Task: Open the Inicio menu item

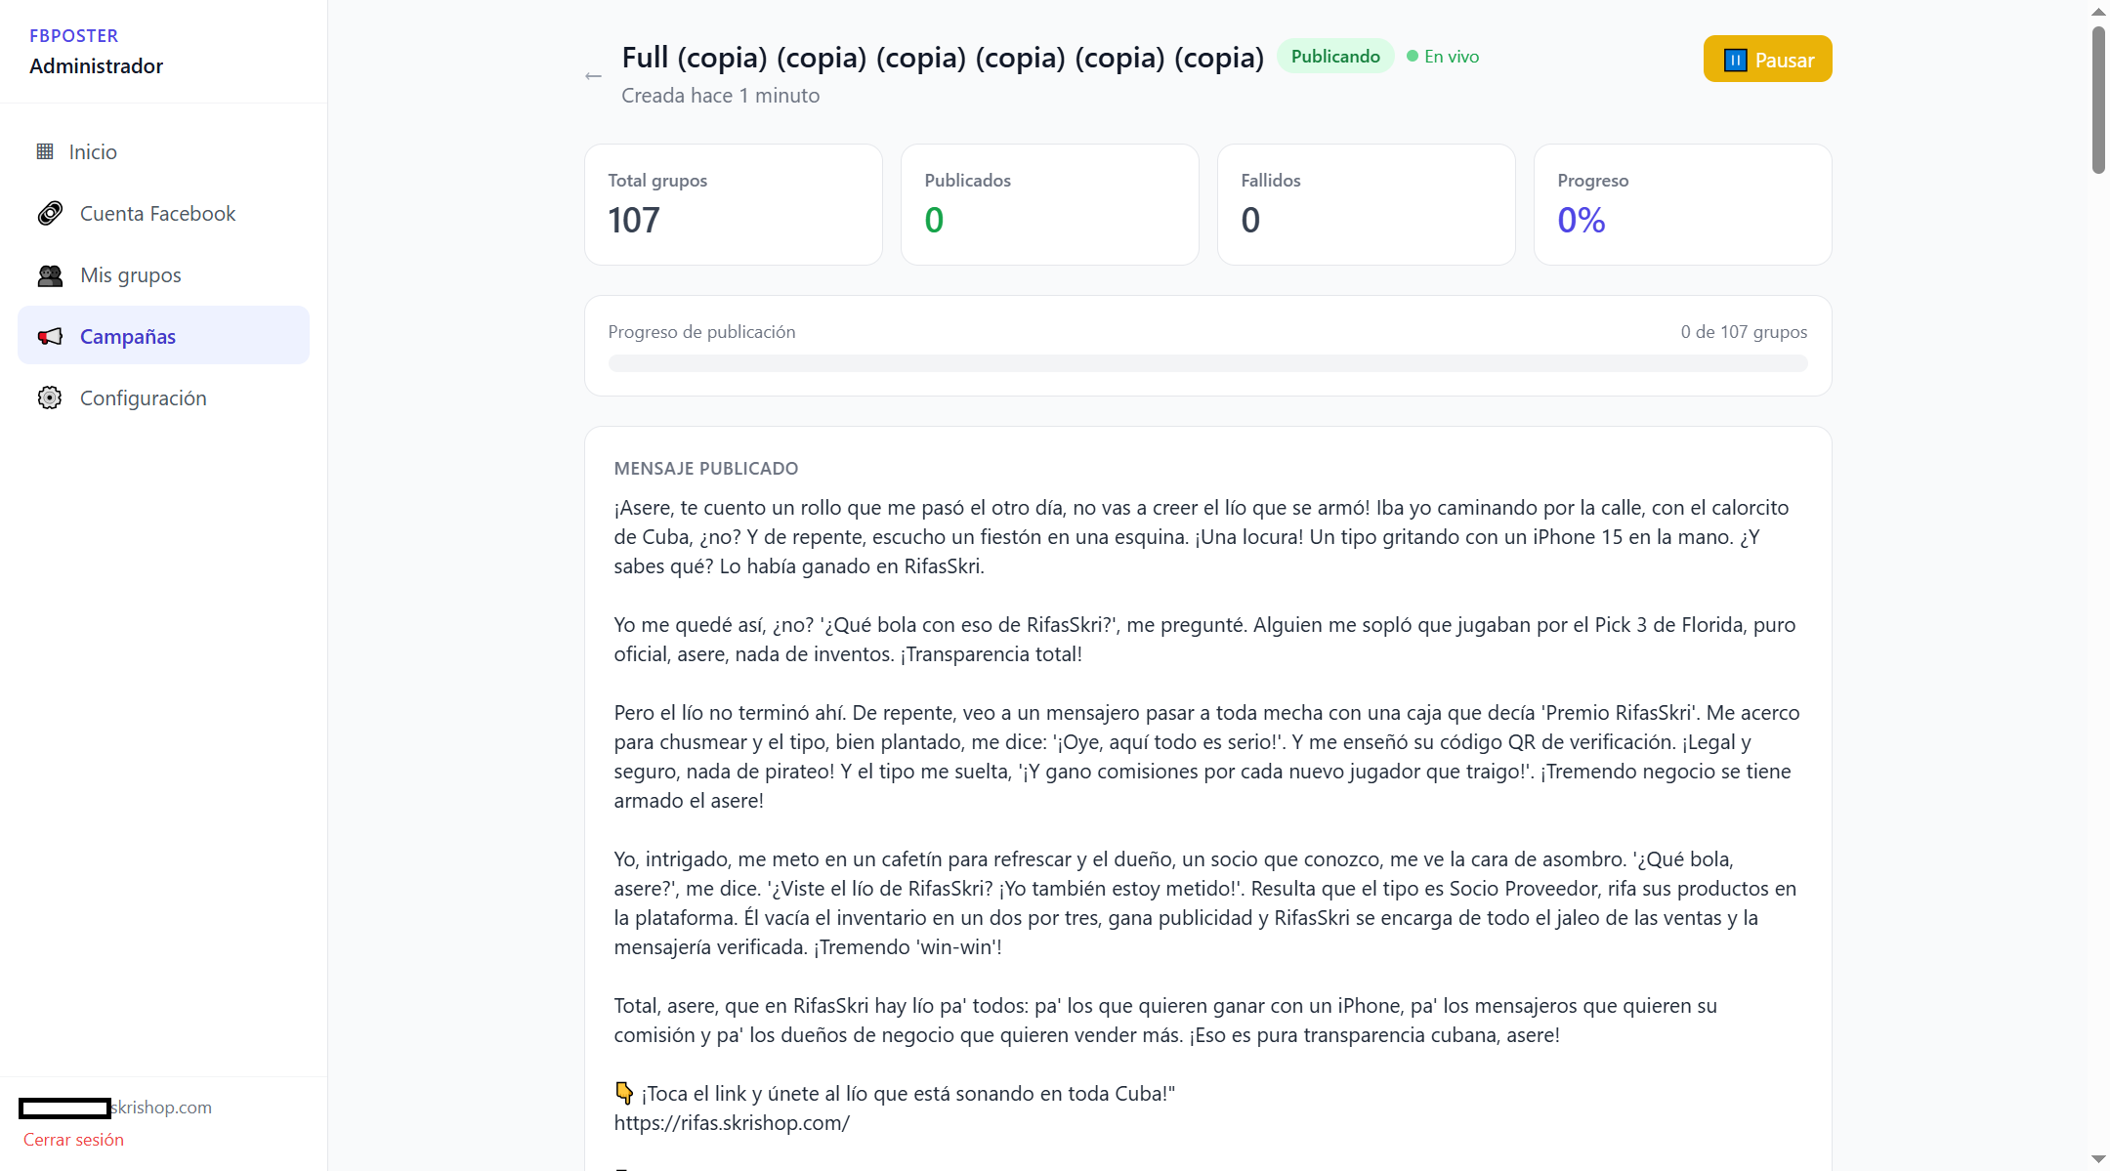Action: click(x=164, y=151)
